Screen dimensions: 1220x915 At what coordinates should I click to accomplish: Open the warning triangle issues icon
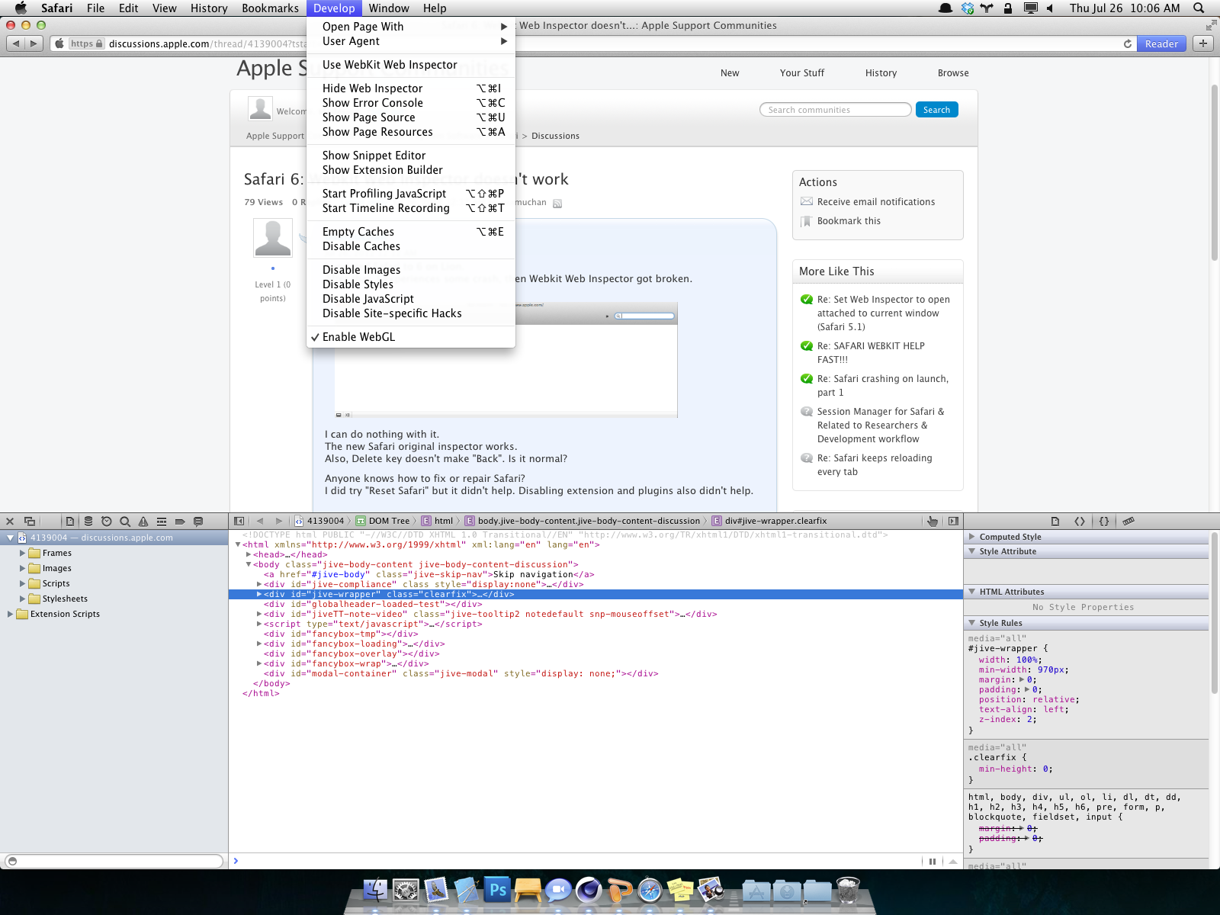click(x=143, y=522)
